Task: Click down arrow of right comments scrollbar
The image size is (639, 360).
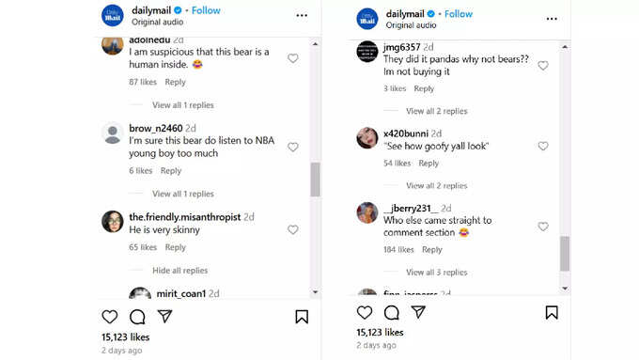Action: click(x=565, y=289)
